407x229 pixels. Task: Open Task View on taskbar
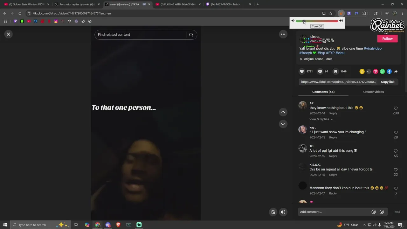(76, 225)
